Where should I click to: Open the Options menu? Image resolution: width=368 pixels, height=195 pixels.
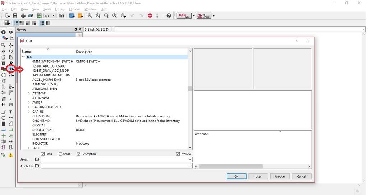(75, 9)
